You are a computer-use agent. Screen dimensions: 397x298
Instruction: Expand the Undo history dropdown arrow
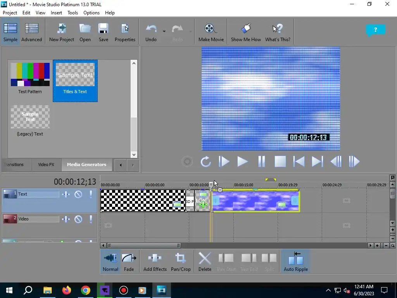(164, 31)
